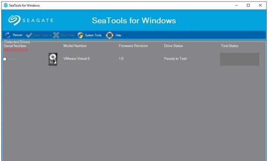Select the VMware Virtual S model text
Viewport: 268px width, 161px height.
coord(77,58)
